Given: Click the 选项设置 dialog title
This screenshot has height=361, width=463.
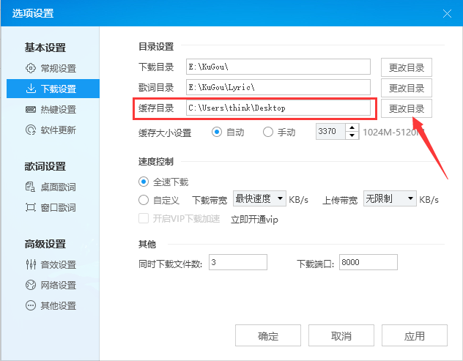Looking at the screenshot, I should (x=33, y=13).
